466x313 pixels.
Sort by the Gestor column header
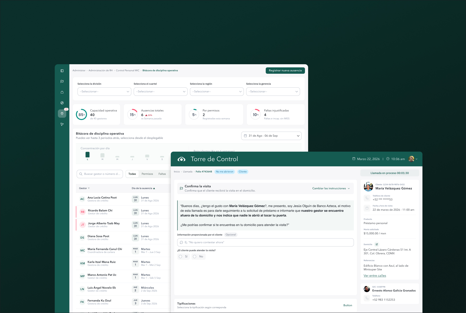pos(84,188)
